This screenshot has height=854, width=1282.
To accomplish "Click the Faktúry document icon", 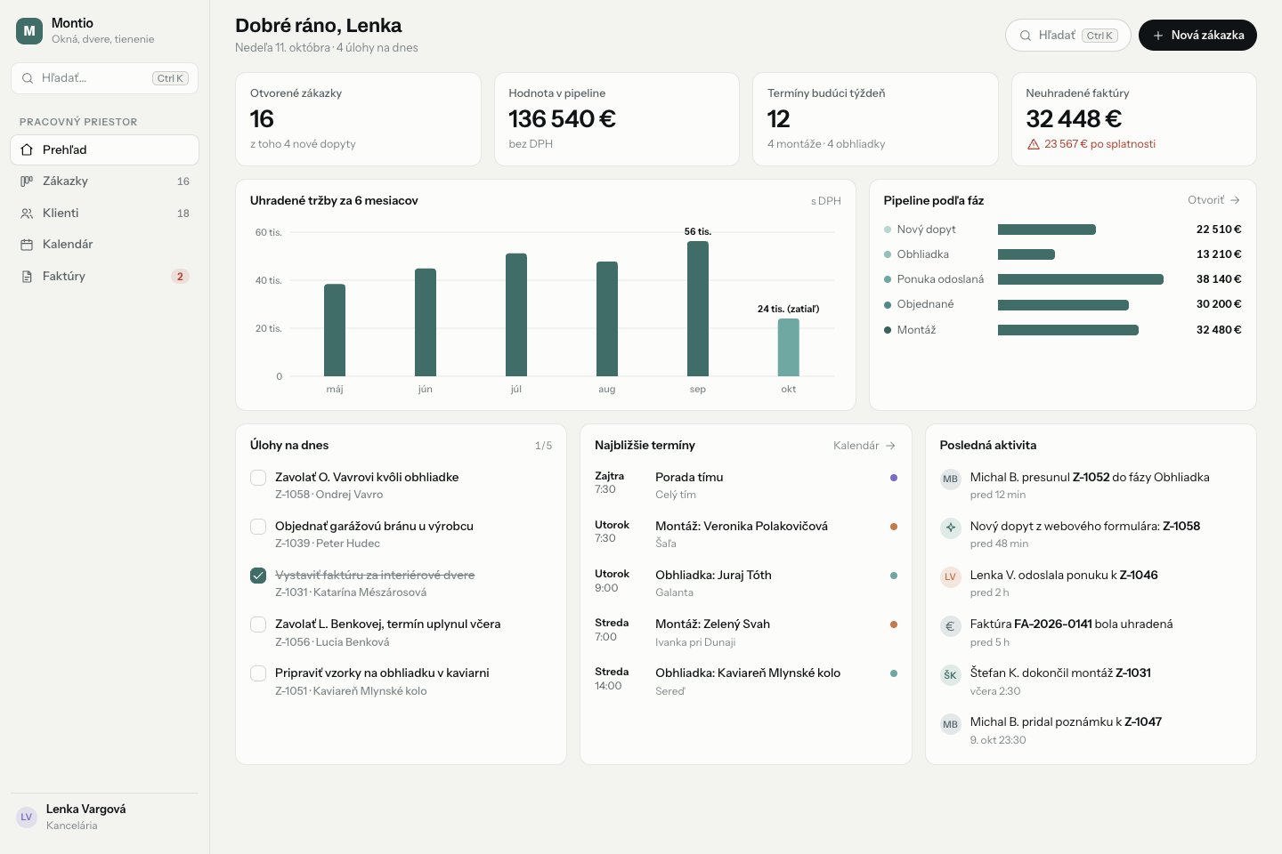I will click(27, 277).
